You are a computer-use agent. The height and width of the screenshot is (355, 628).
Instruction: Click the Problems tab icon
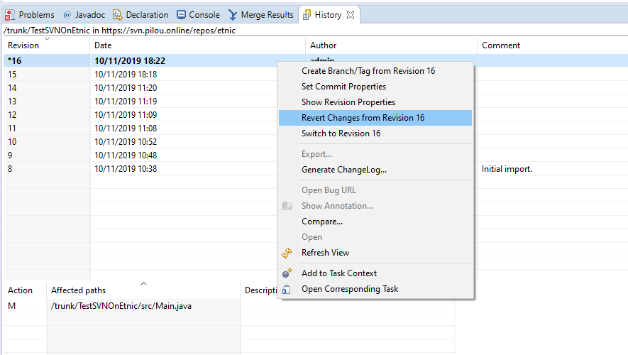tap(11, 15)
